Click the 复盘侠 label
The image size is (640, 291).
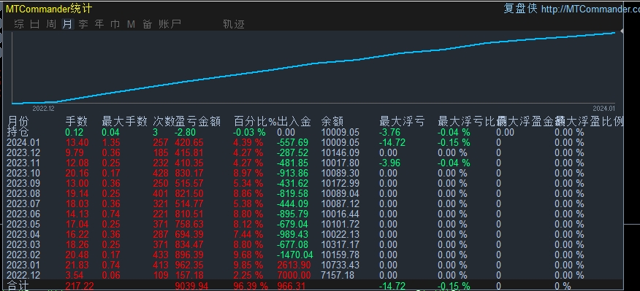pyautogui.click(x=520, y=9)
